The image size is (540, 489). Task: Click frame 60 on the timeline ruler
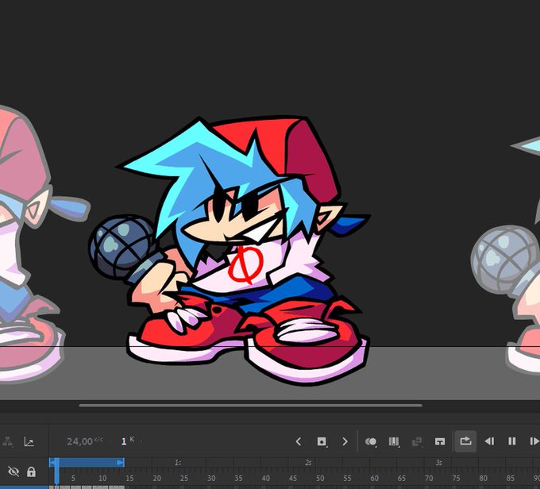[374, 478]
